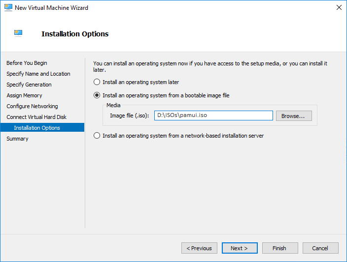Go to Specify Generation step
347x262 pixels.
pyautogui.click(x=29, y=85)
